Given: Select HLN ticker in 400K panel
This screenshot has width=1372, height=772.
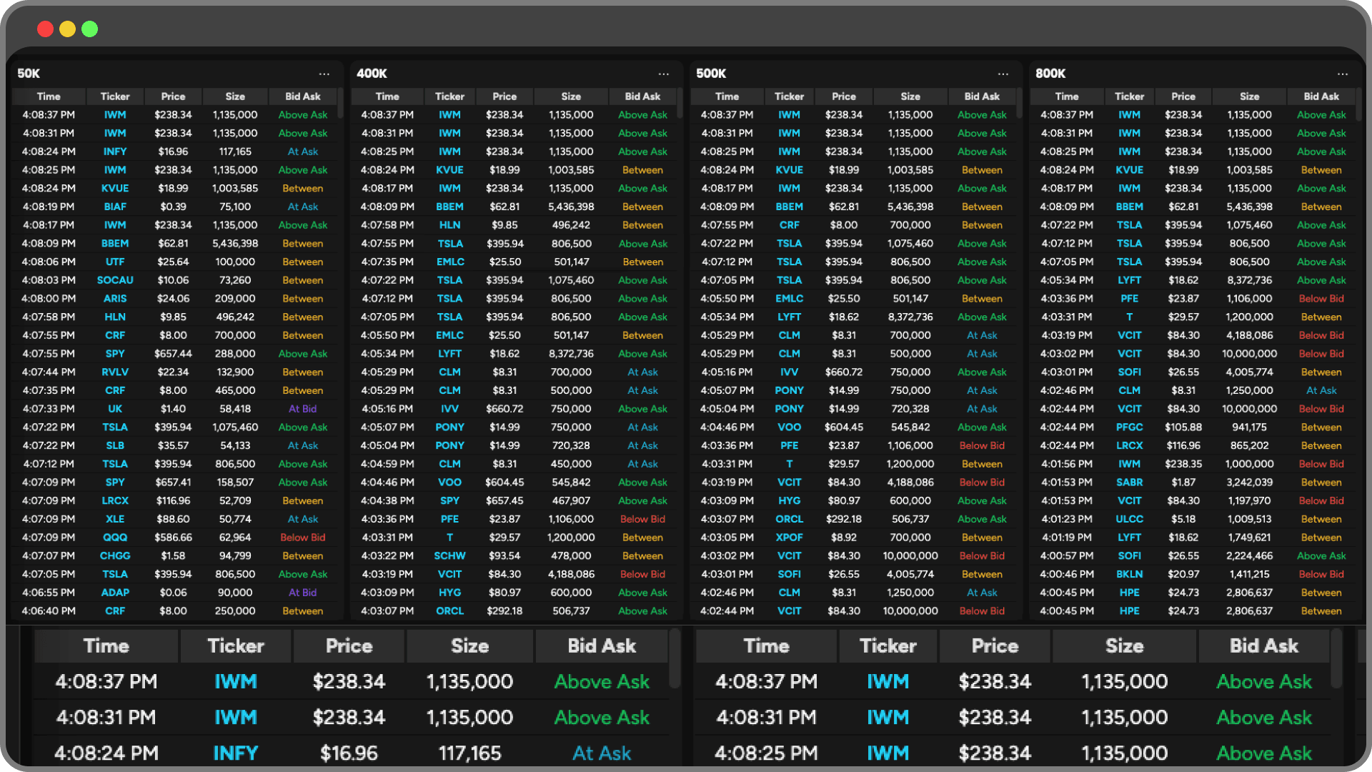Looking at the screenshot, I should pos(449,225).
